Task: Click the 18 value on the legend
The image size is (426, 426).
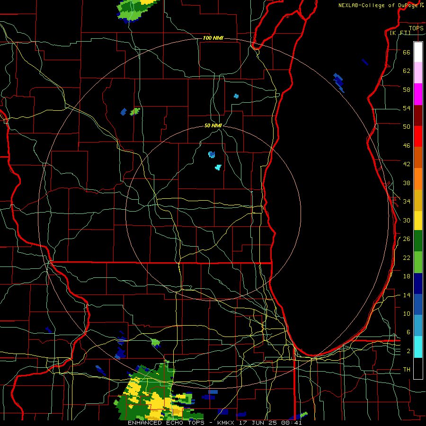Action: coord(407,276)
